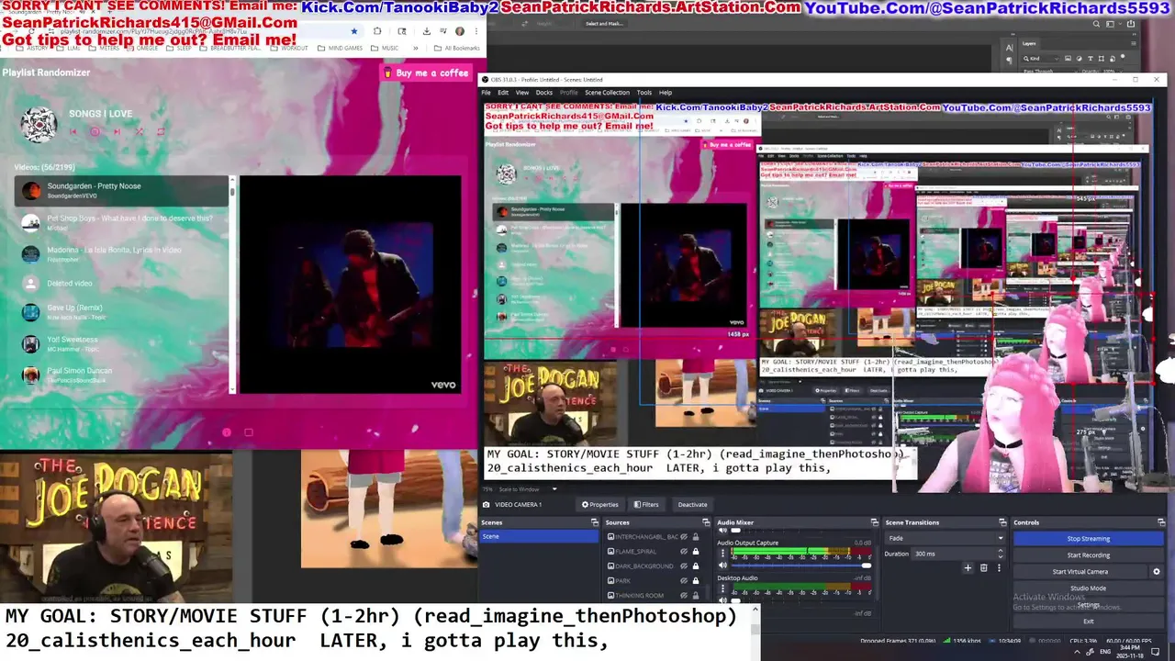Expand hidden bookmarks overflow chevron

coord(416,48)
